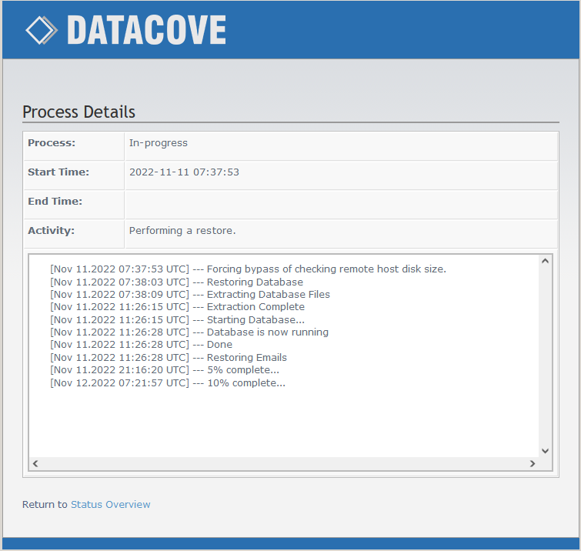Click the In-progress process value
The image size is (581, 551).
(x=159, y=143)
